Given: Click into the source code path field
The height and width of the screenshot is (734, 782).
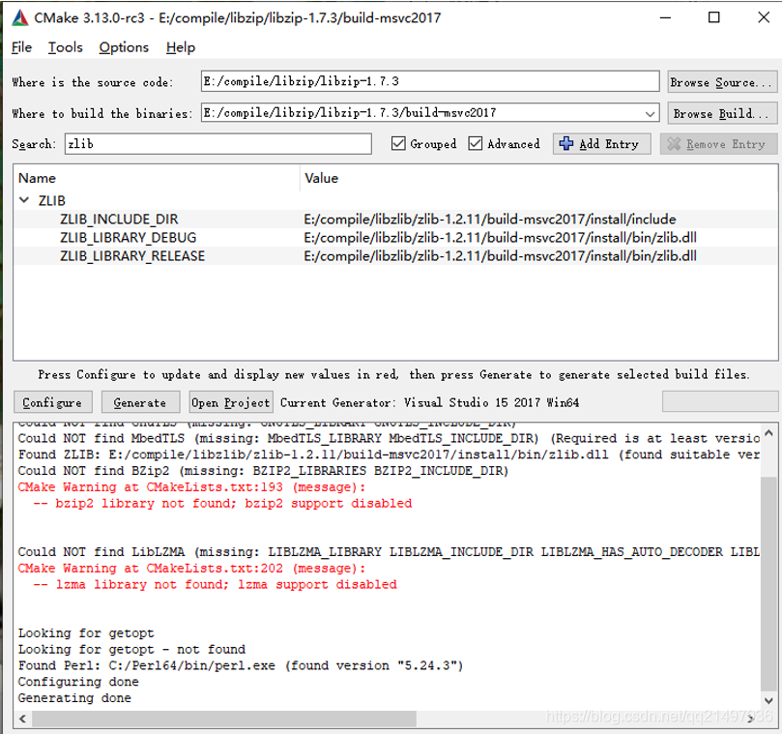Looking at the screenshot, I should pos(430,81).
